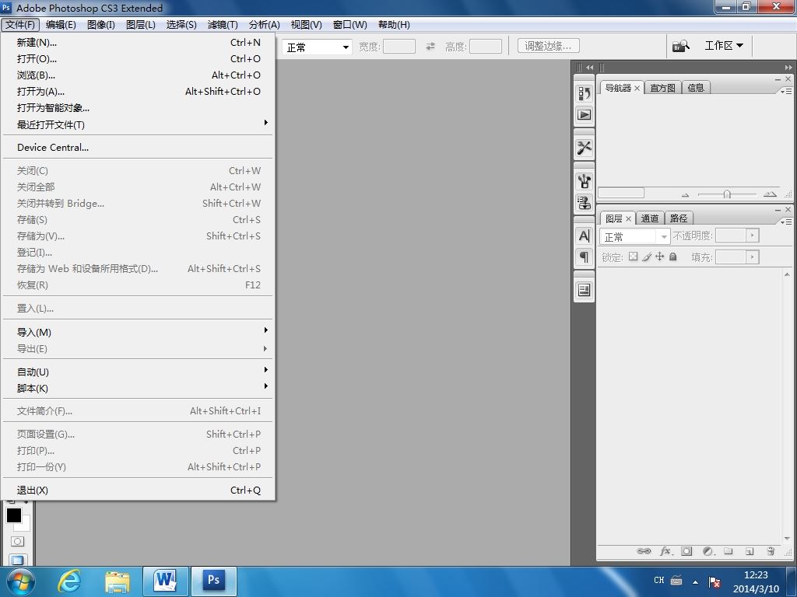Click the zoom in icon in Navigator
Viewport: 797px width, 597px height.
(x=770, y=194)
